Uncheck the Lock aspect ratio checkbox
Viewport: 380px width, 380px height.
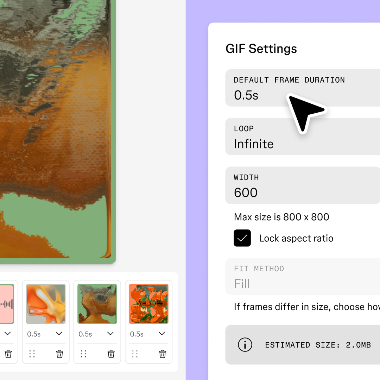pyautogui.click(x=242, y=238)
